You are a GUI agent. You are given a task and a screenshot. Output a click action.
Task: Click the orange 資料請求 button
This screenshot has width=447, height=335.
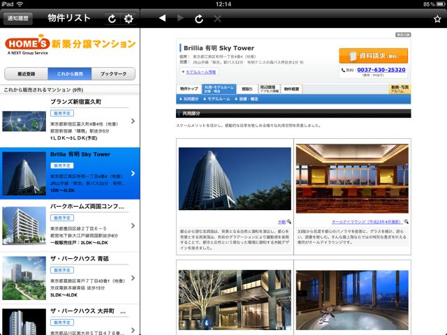[x=374, y=56]
